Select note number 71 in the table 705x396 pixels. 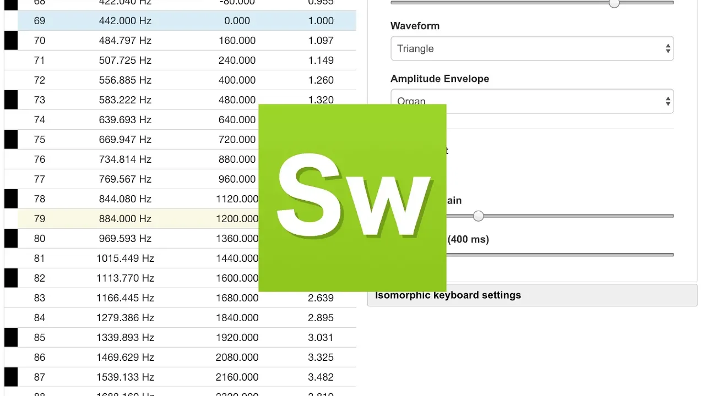point(40,61)
